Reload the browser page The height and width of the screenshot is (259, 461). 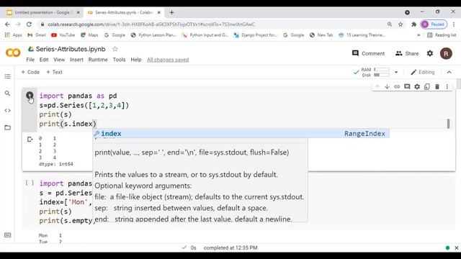[x=29, y=24]
